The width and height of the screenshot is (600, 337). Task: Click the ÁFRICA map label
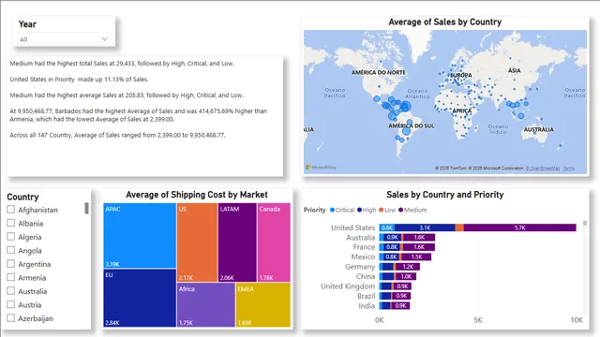462,110
